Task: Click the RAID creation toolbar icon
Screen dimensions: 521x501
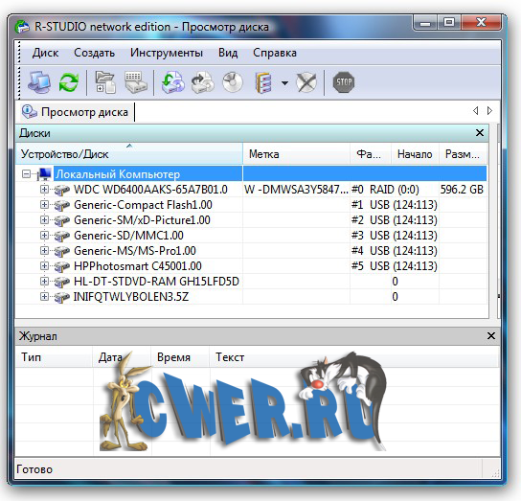Action: pos(263,82)
